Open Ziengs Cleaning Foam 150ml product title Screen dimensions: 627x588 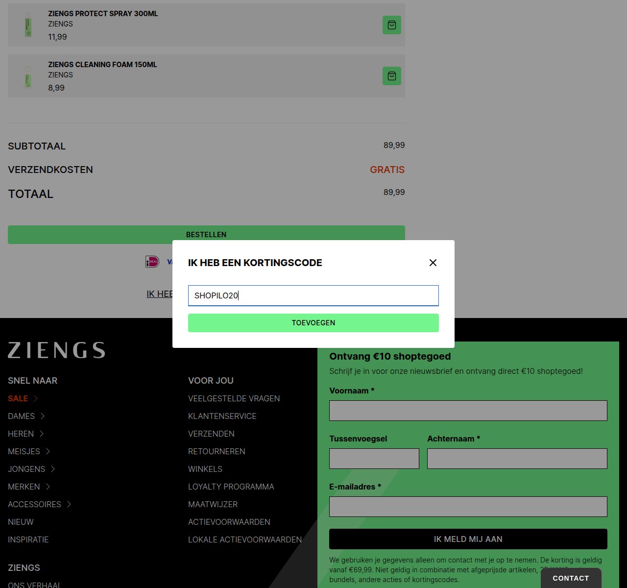(x=102, y=65)
